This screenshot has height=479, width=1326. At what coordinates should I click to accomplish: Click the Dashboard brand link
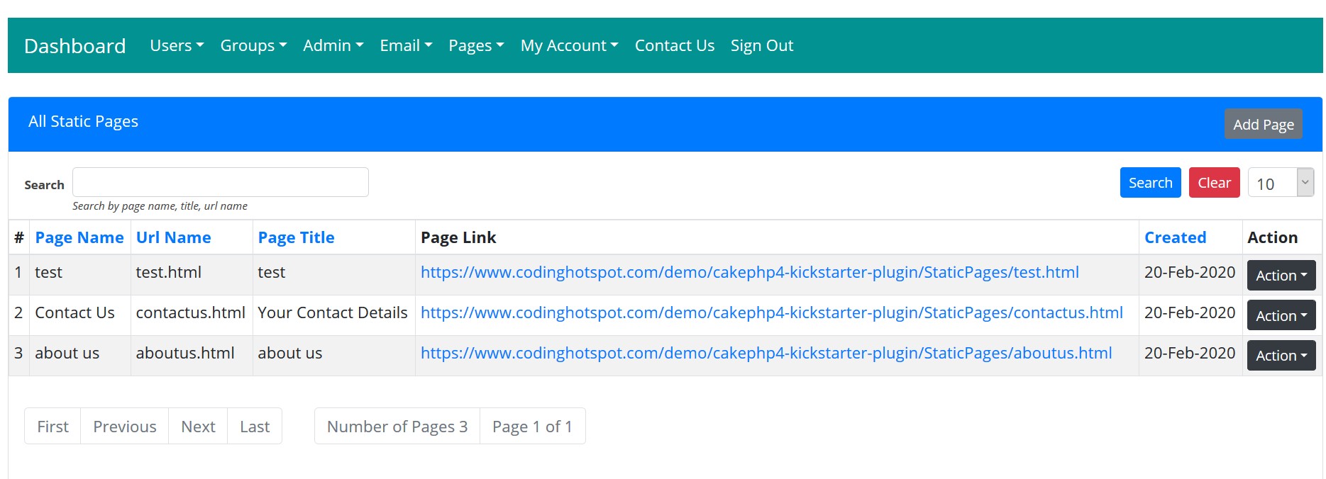pos(74,46)
